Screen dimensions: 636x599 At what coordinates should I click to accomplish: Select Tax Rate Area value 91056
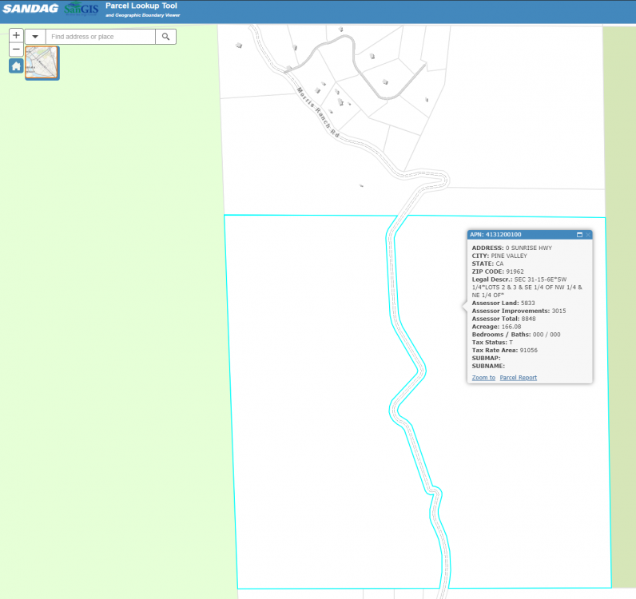tap(528, 350)
